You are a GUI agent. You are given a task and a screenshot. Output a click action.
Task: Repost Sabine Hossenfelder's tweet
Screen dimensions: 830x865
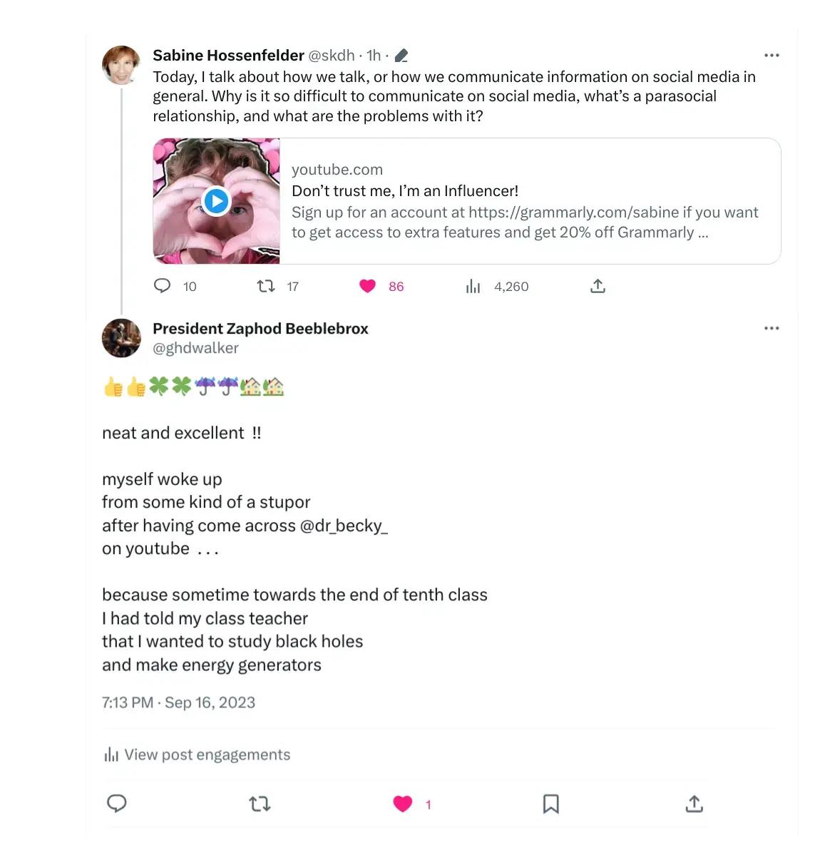pyautogui.click(x=266, y=286)
